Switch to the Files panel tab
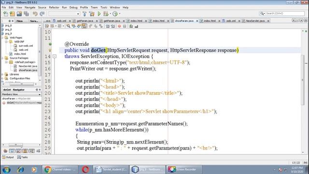This screenshot has width=309, height=174. point(19,21)
